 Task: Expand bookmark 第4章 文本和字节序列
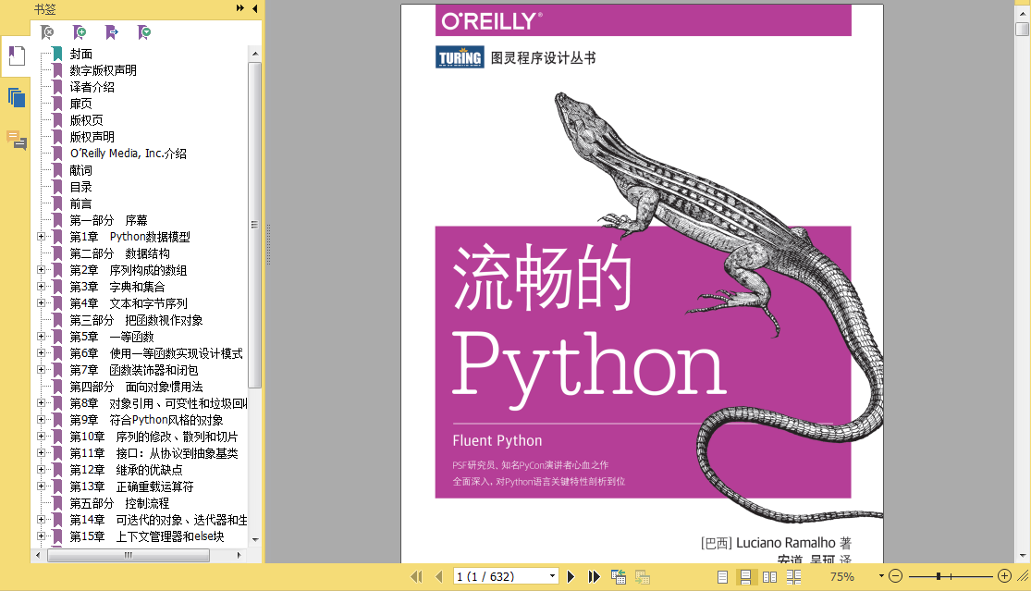coord(41,303)
